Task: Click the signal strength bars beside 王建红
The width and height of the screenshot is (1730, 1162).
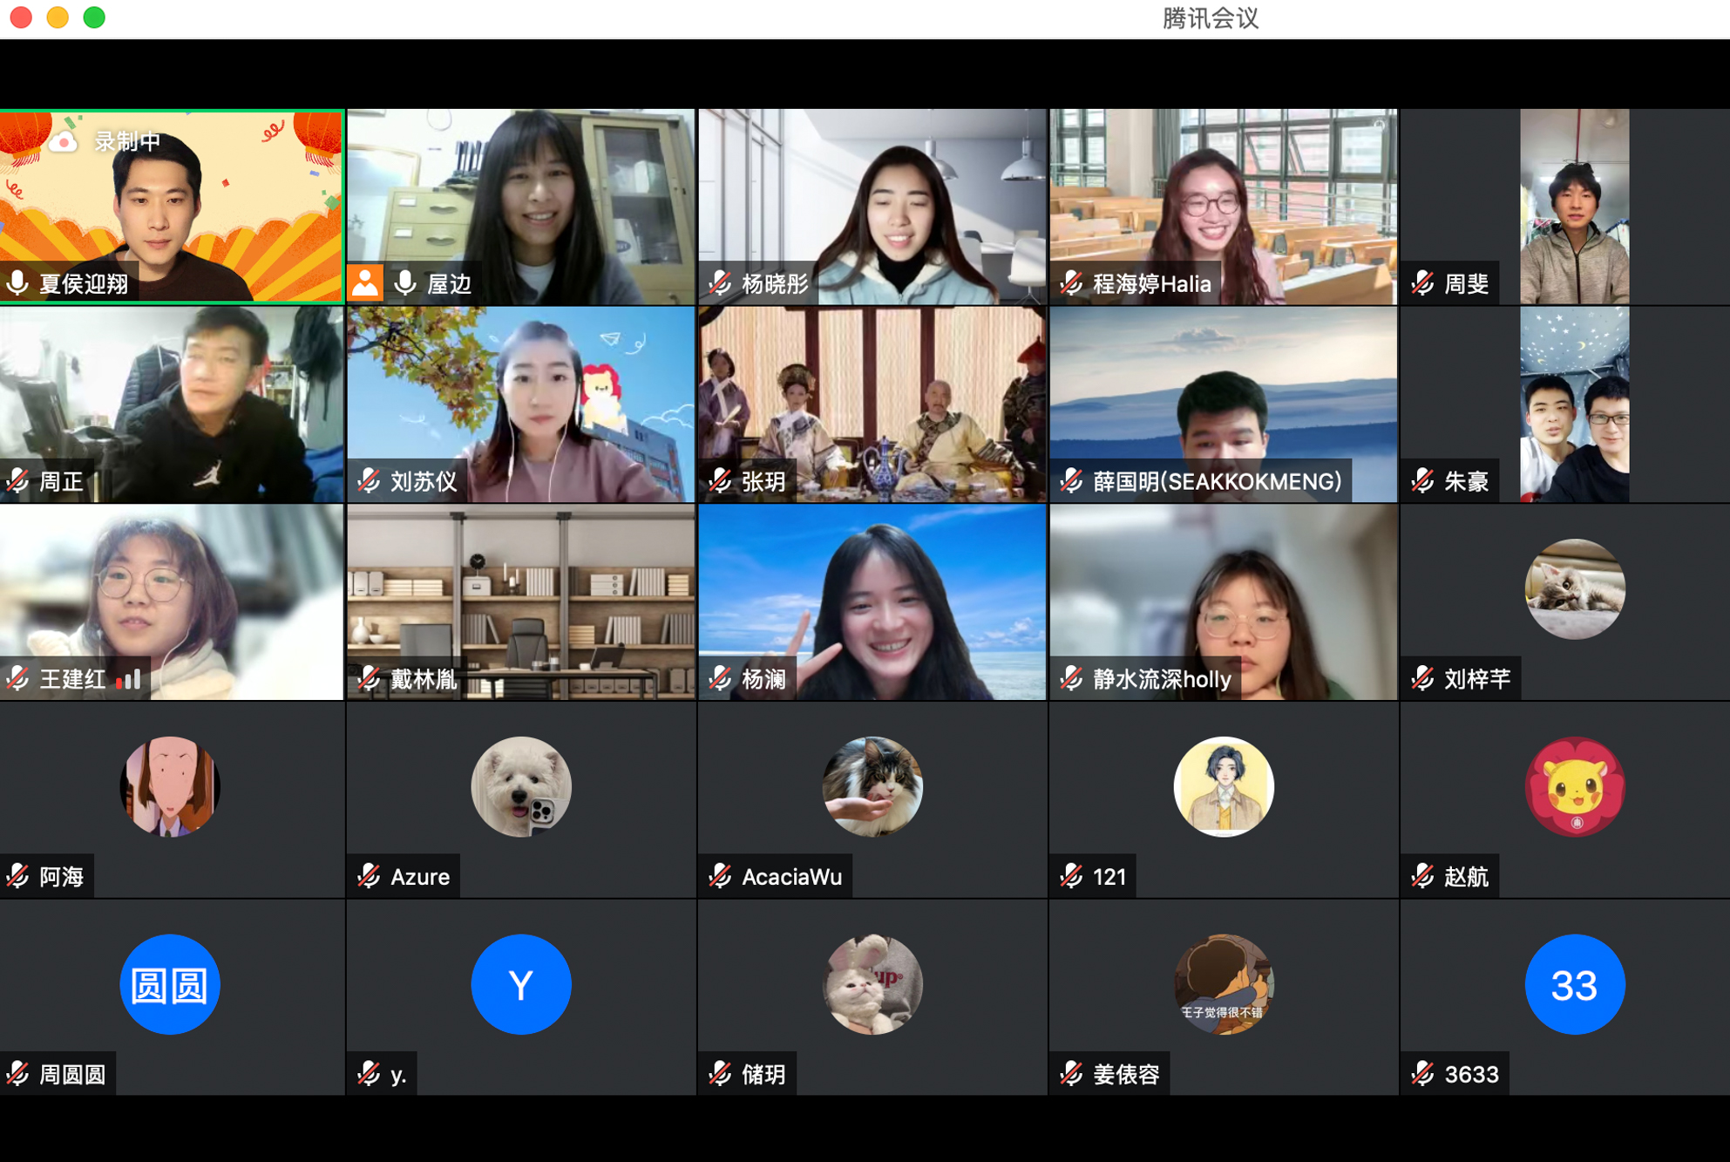Action: (129, 679)
